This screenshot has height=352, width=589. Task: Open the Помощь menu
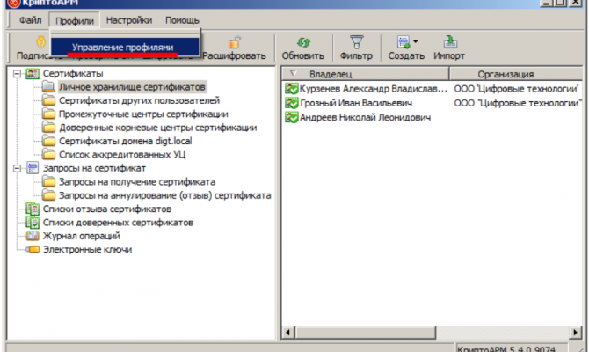pos(182,20)
